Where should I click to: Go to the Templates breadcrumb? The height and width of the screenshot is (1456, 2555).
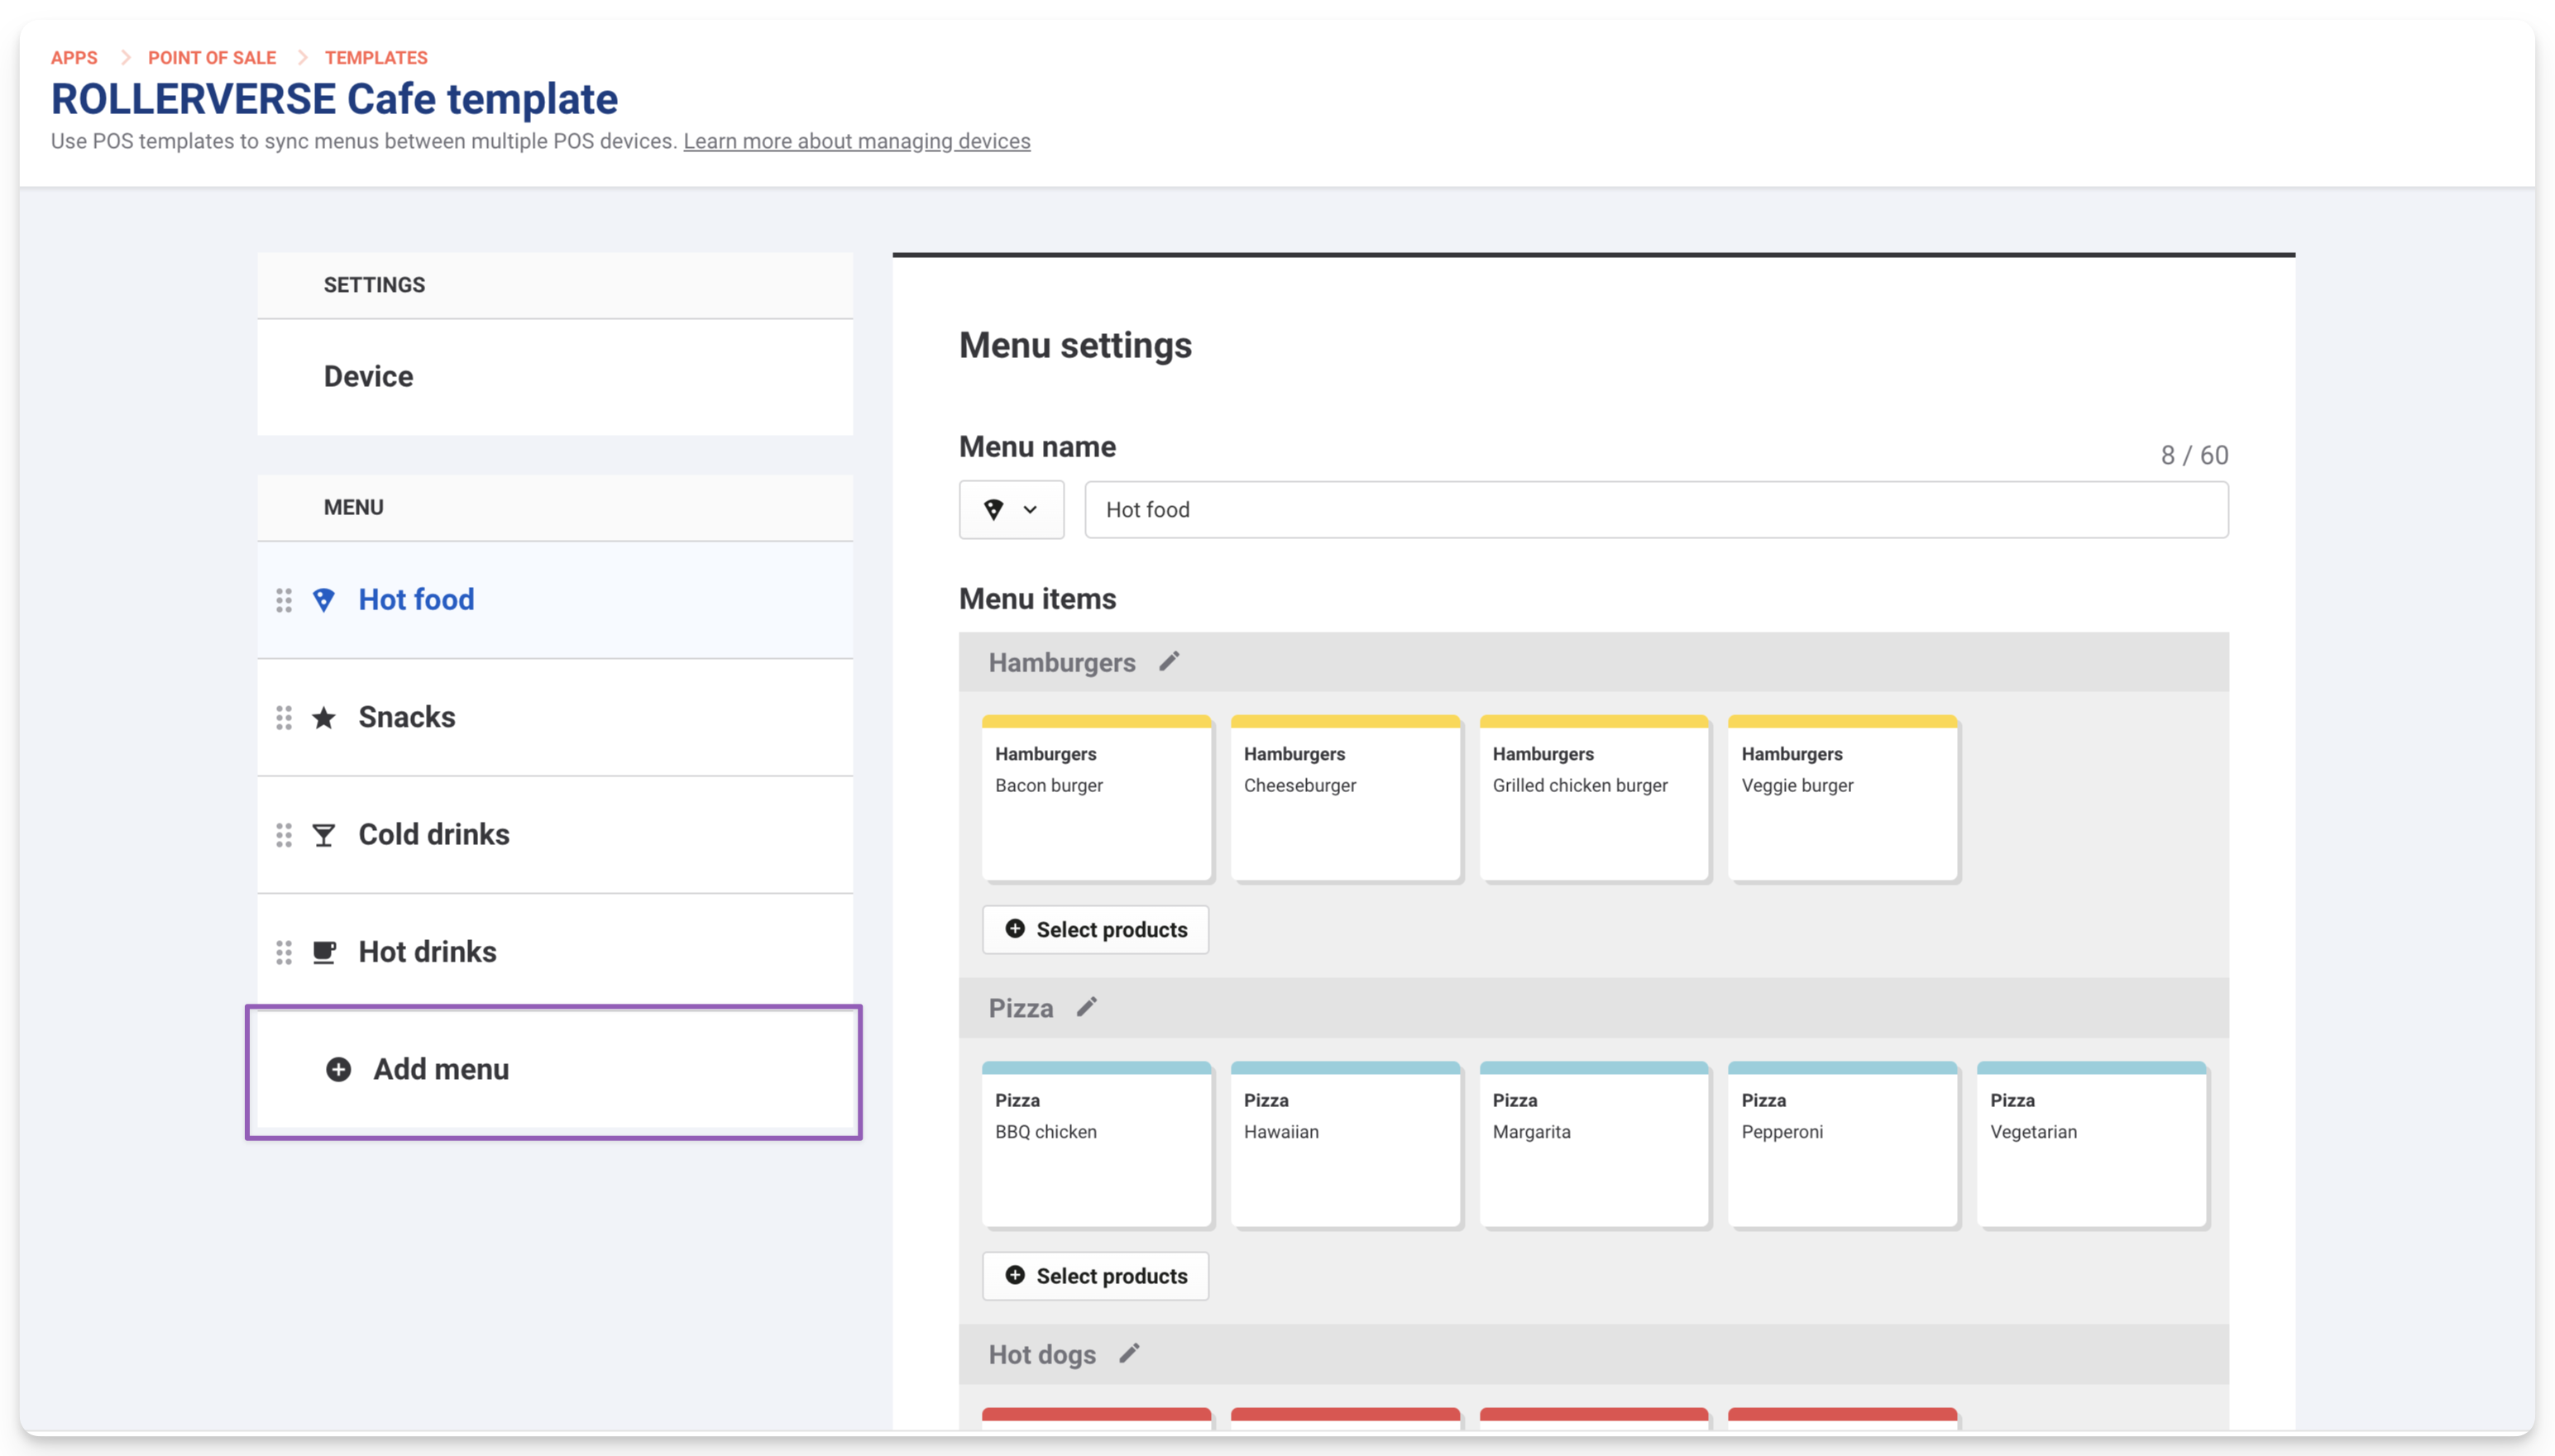pyautogui.click(x=376, y=58)
